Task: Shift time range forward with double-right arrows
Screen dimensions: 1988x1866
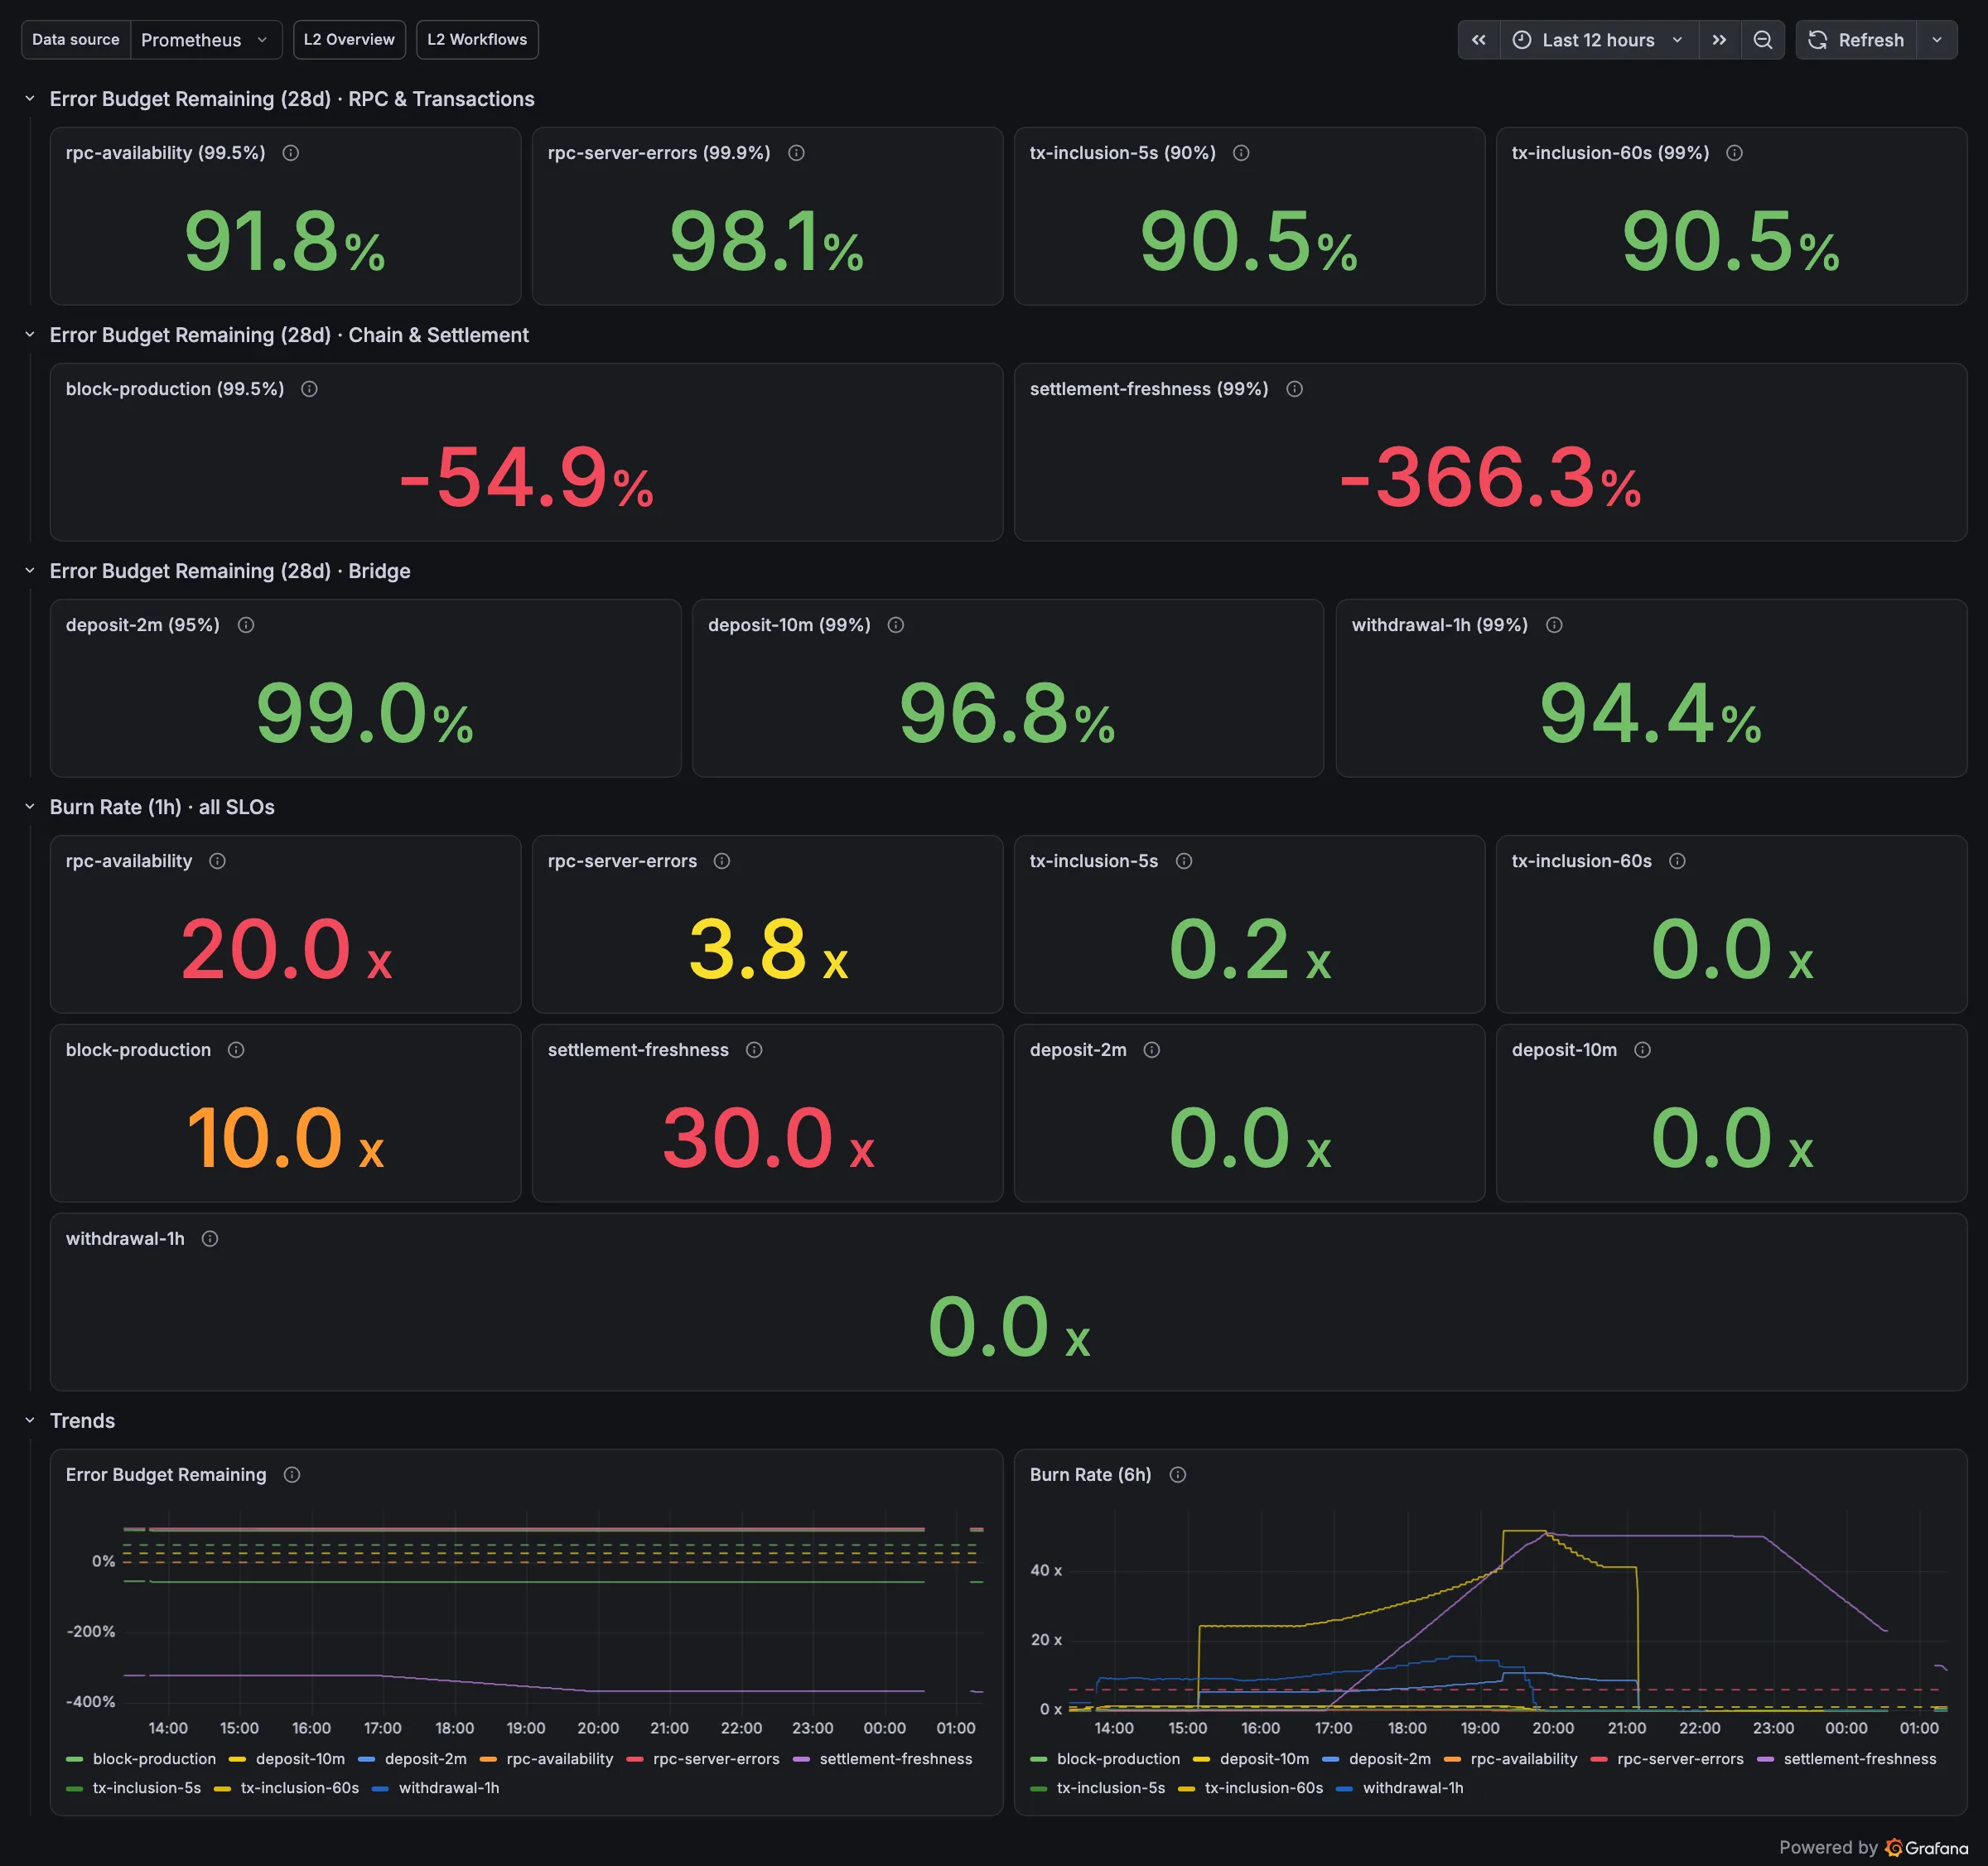Action: [x=1719, y=40]
